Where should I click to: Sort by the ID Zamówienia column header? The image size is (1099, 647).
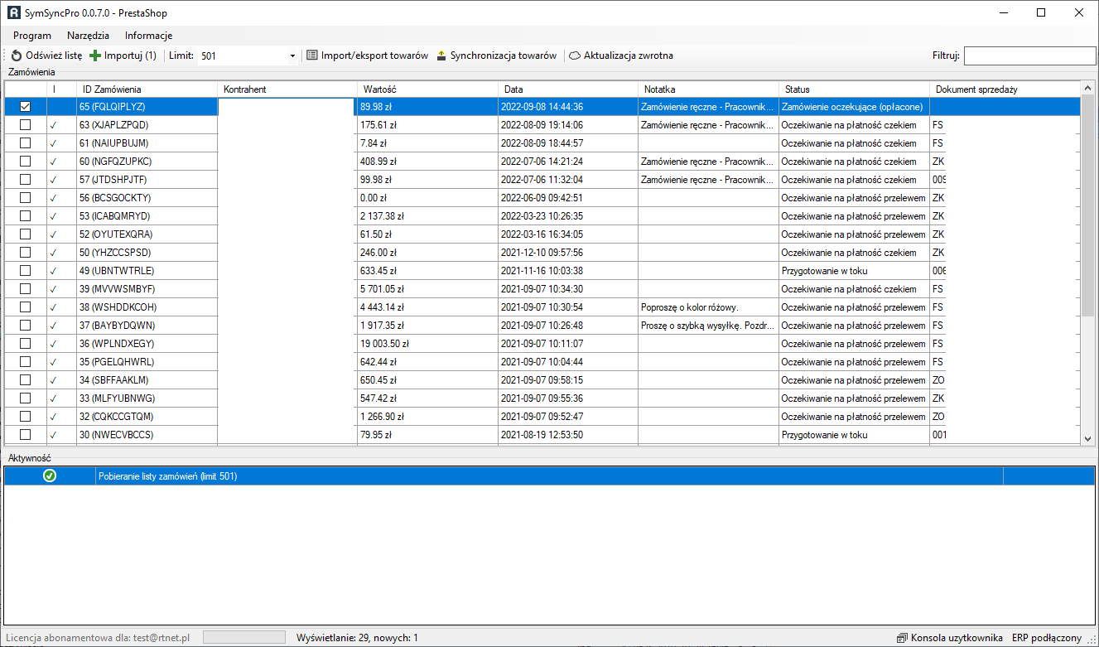tap(147, 89)
